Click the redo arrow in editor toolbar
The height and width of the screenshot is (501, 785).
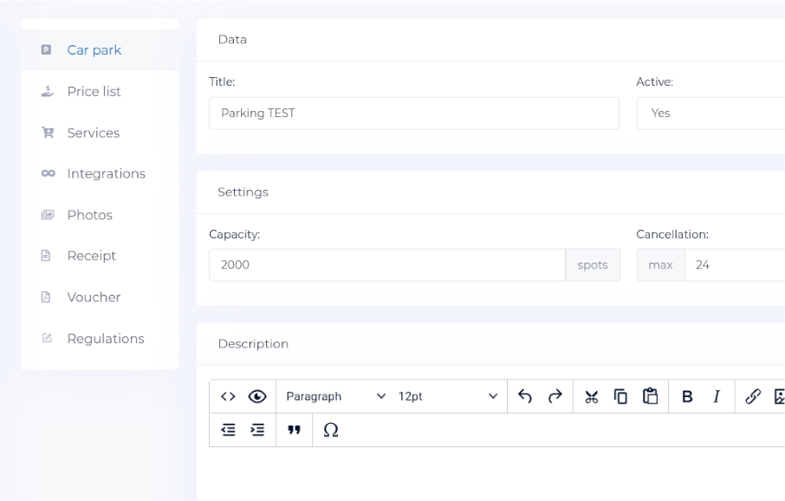(x=555, y=397)
